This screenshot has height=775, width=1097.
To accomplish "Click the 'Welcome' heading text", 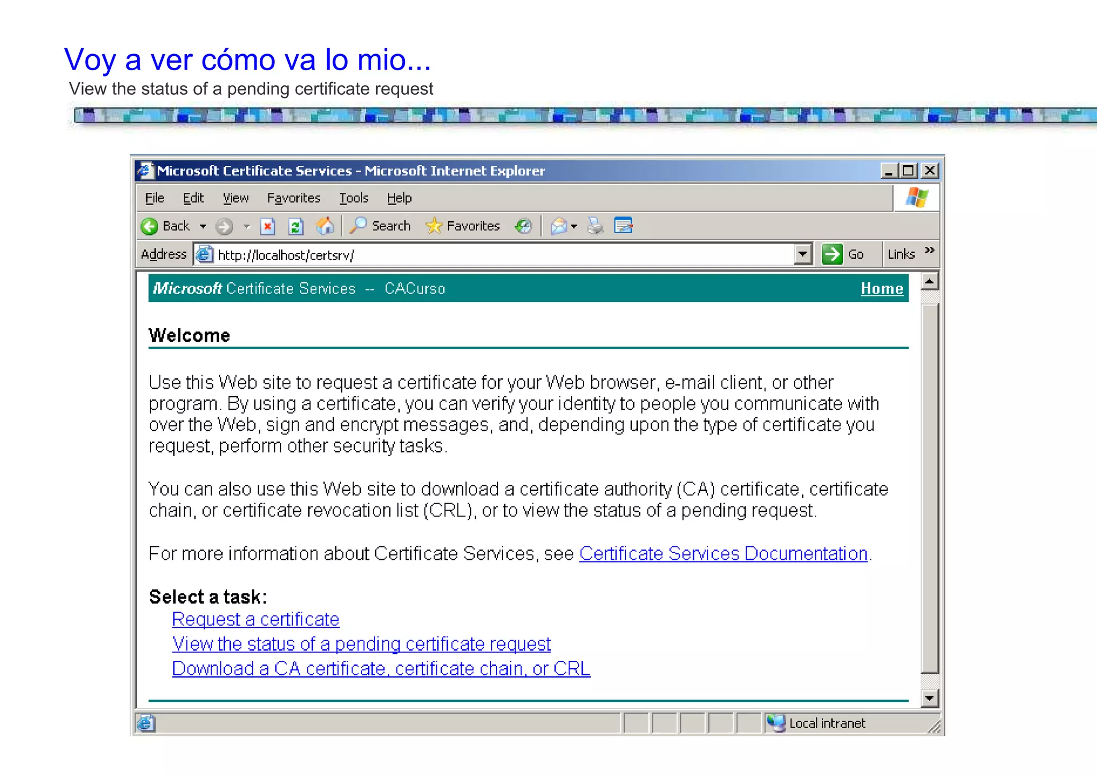I will pyautogui.click(x=189, y=335).
